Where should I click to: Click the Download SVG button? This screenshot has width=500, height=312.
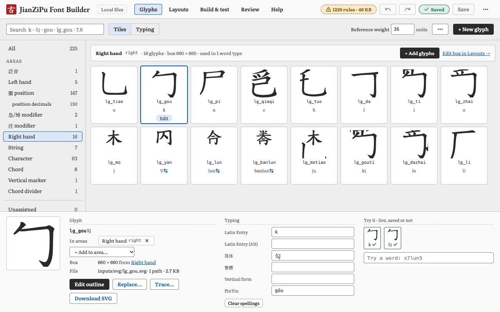[x=93, y=298]
